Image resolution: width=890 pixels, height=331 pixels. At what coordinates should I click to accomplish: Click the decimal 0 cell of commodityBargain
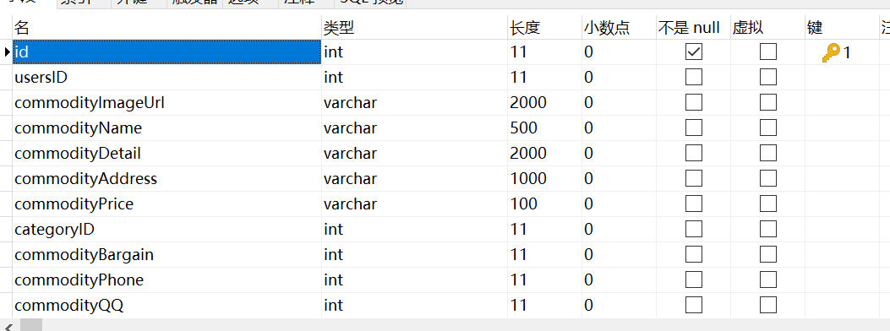coord(619,254)
